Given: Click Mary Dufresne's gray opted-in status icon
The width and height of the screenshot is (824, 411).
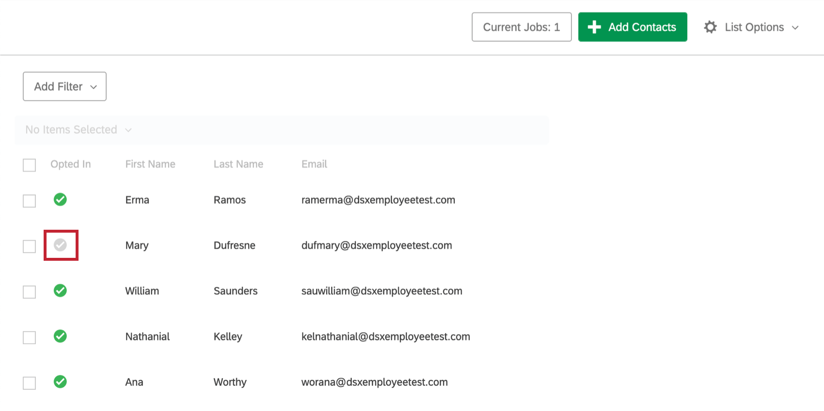Looking at the screenshot, I should pos(60,245).
